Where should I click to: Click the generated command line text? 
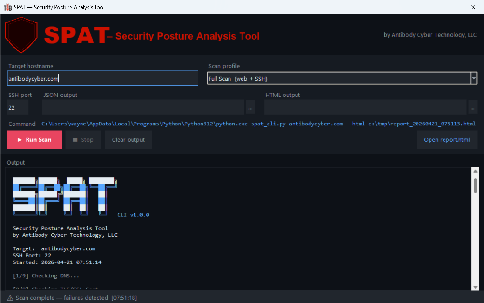click(x=259, y=124)
